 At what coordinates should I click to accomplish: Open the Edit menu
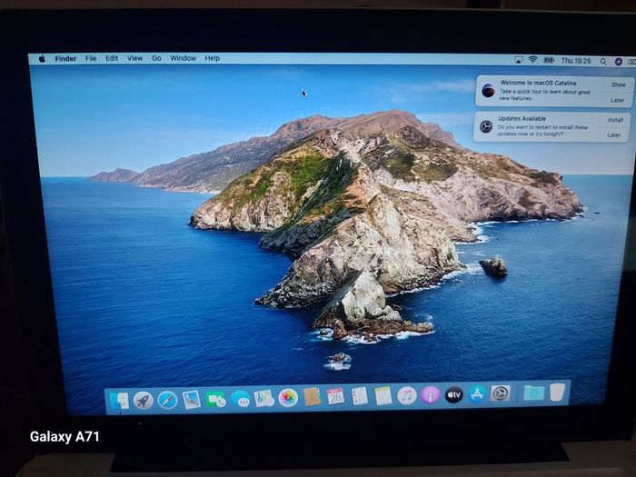[x=112, y=58]
